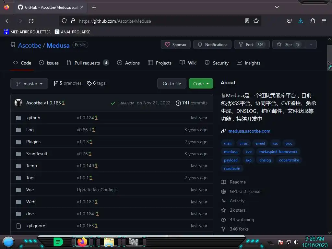The width and height of the screenshot is (332, 249).
Task: Open the Update faceConfig.js commit message
Action: point(97,190)
